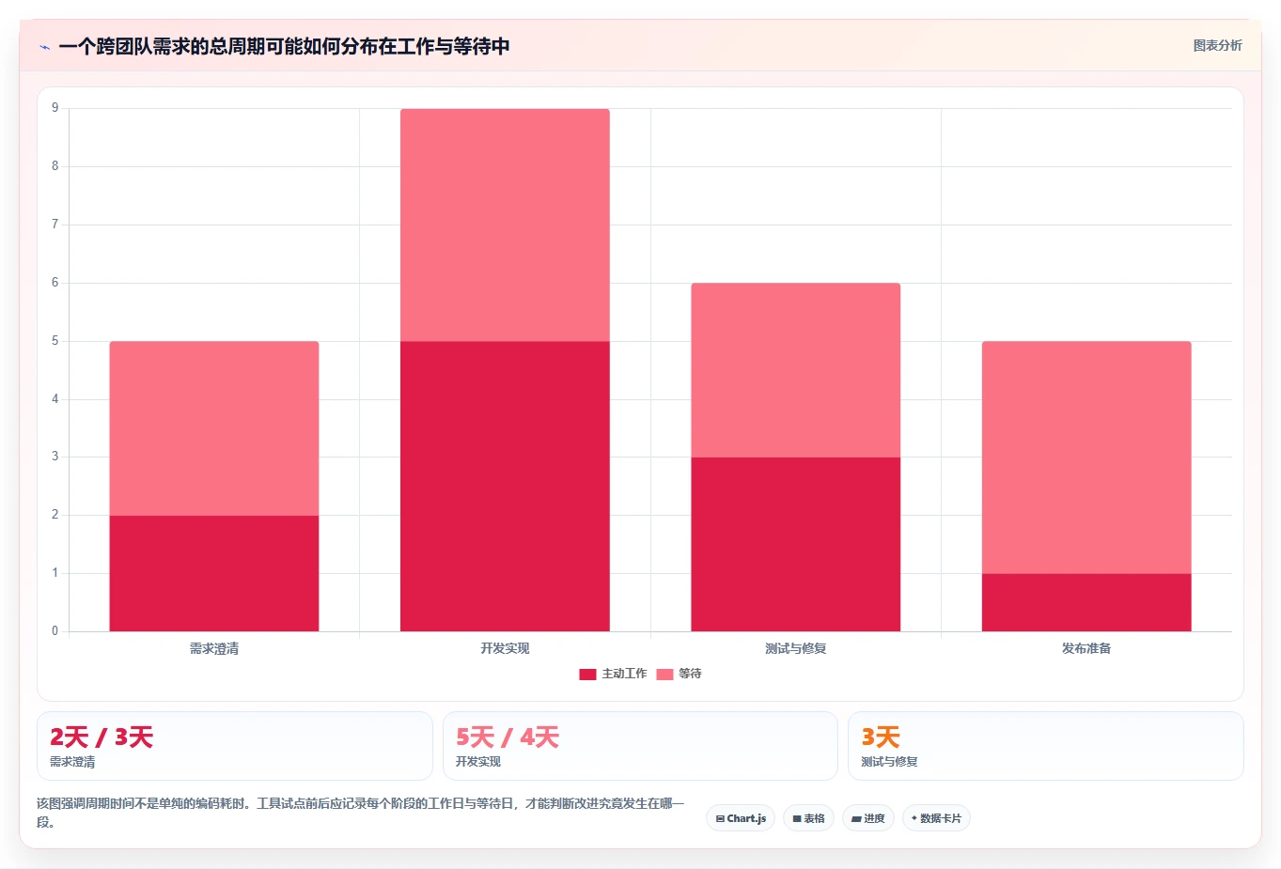Toggle the 等待 legend swatch

tap(664, 675)
